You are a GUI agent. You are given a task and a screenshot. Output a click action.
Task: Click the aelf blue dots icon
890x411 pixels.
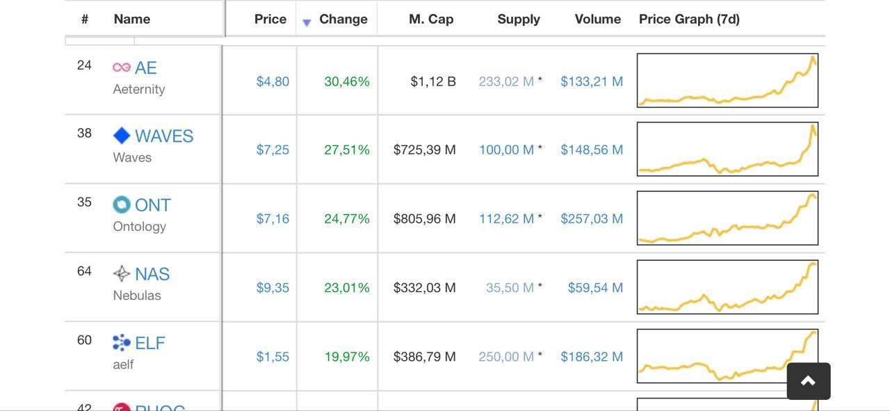tap(122, 342)
